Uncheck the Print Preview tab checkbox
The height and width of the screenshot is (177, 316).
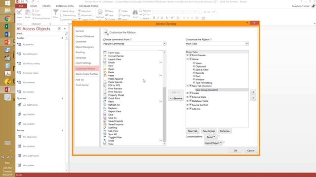pyautogui.click(x=191, y=55)
